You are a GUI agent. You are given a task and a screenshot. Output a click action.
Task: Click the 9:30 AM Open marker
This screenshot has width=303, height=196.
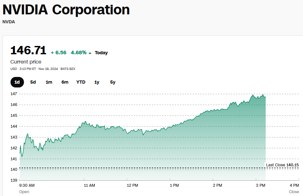click(27, 188)
